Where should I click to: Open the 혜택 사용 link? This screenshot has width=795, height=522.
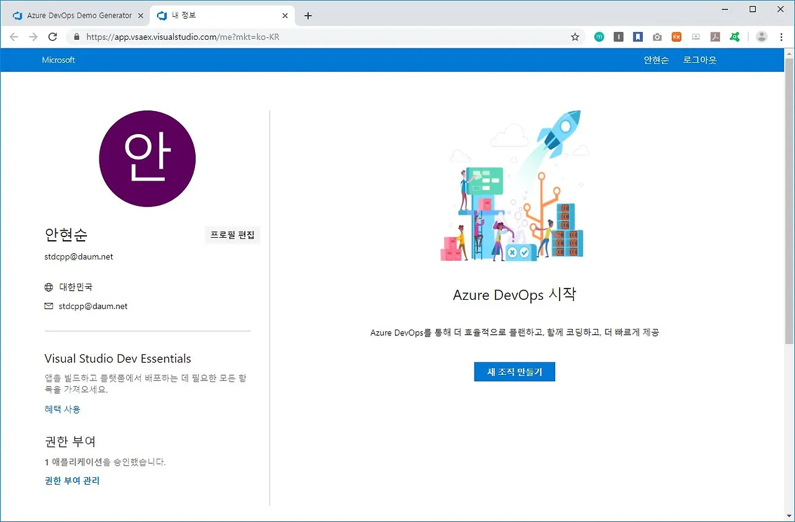click(63, 409)
